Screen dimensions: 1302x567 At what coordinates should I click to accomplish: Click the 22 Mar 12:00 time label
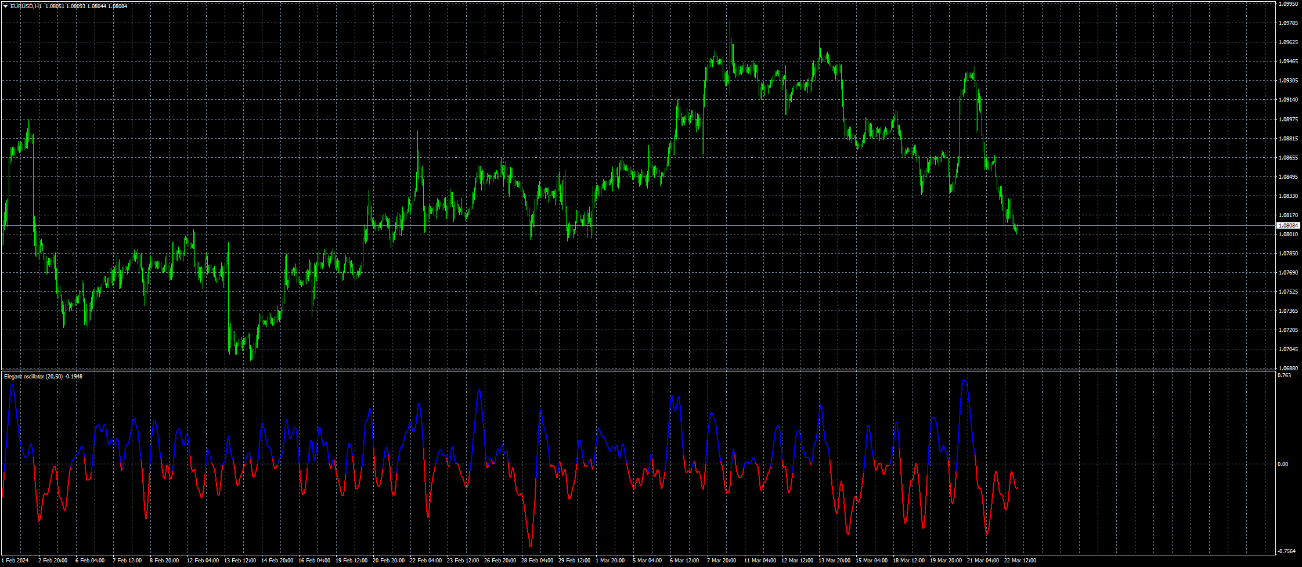click(x=1020, y=561)
